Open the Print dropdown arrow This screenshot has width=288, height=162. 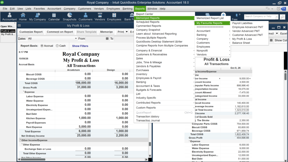(x=127, y=32)
